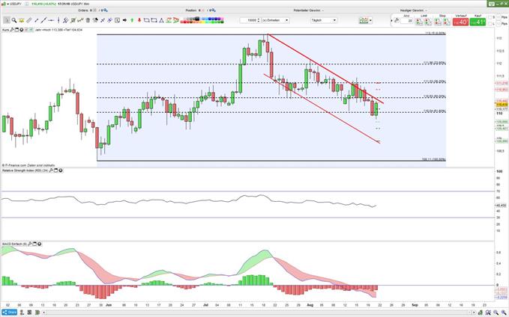Toggle the lower Pips checkbox
509x317 pixels.
[498, 24]
